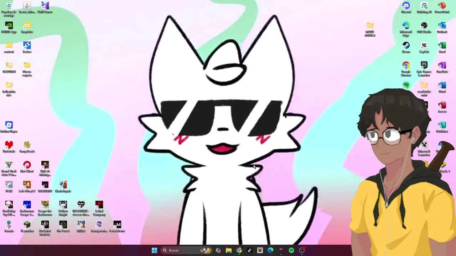Open TikTok from the taskbar
This screenshot has height=256, width=456.
click(249, 250)
